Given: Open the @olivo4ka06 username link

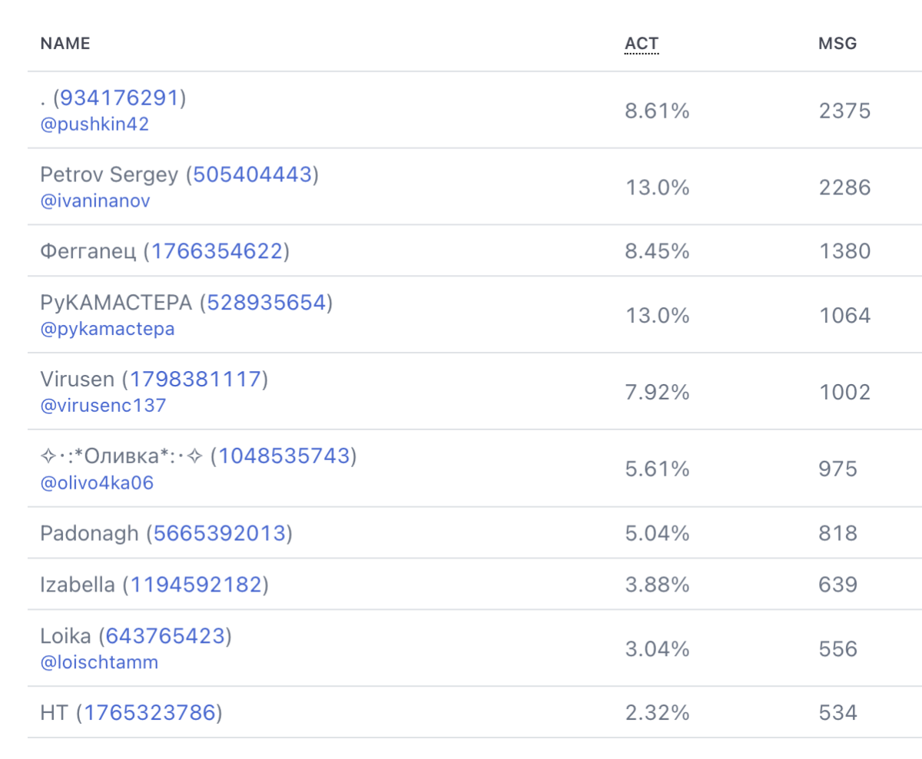Looking at the screenshot, I should pyautogui.click(x=97, y=482).
